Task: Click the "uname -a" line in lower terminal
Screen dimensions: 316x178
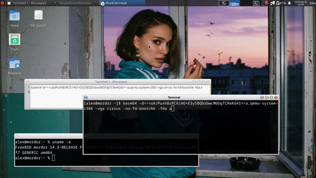Action: tap(43, 142)
